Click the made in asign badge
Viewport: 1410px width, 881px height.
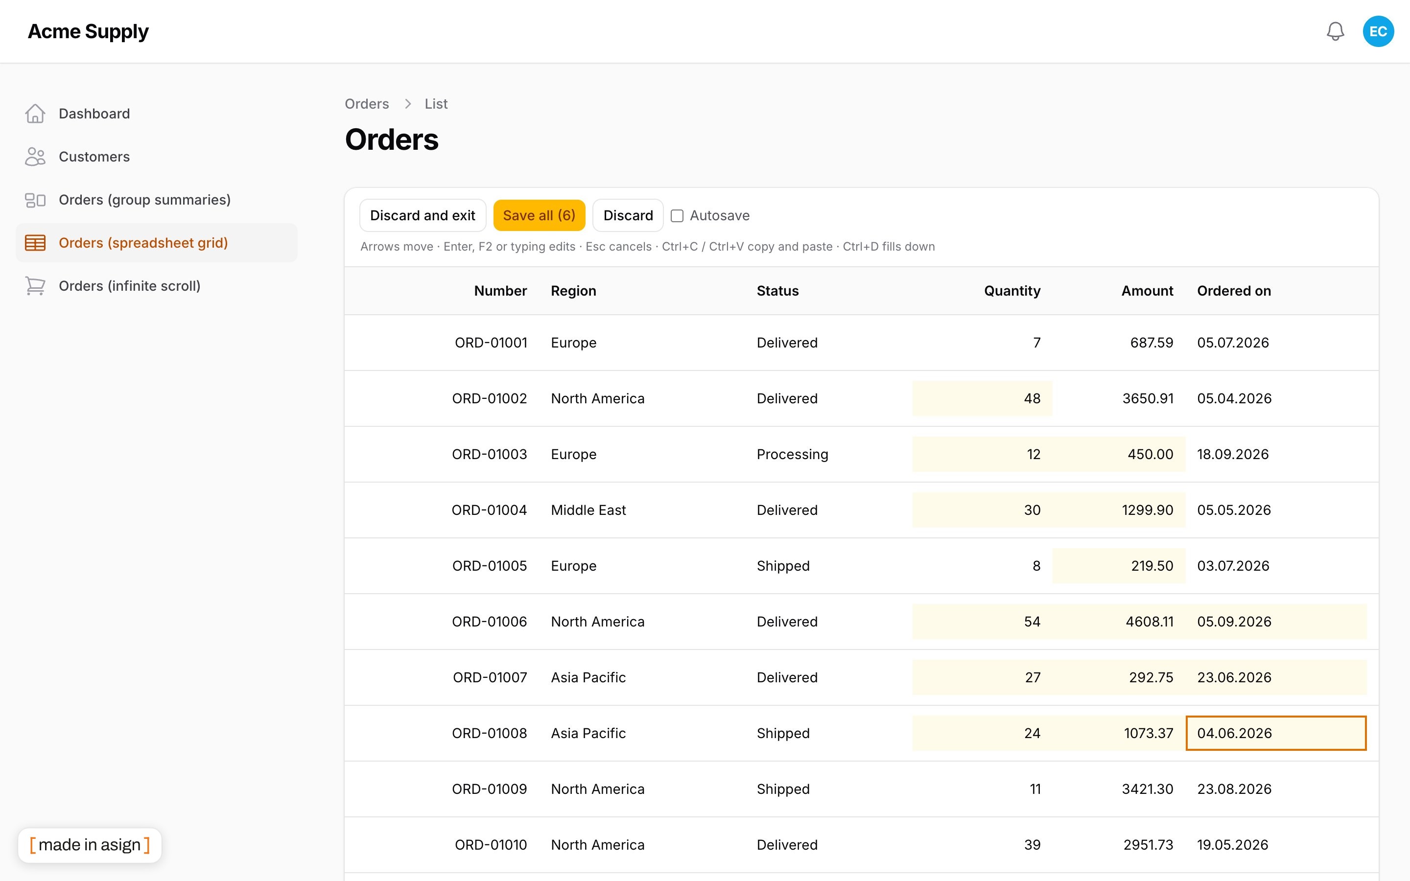(90, 845)
